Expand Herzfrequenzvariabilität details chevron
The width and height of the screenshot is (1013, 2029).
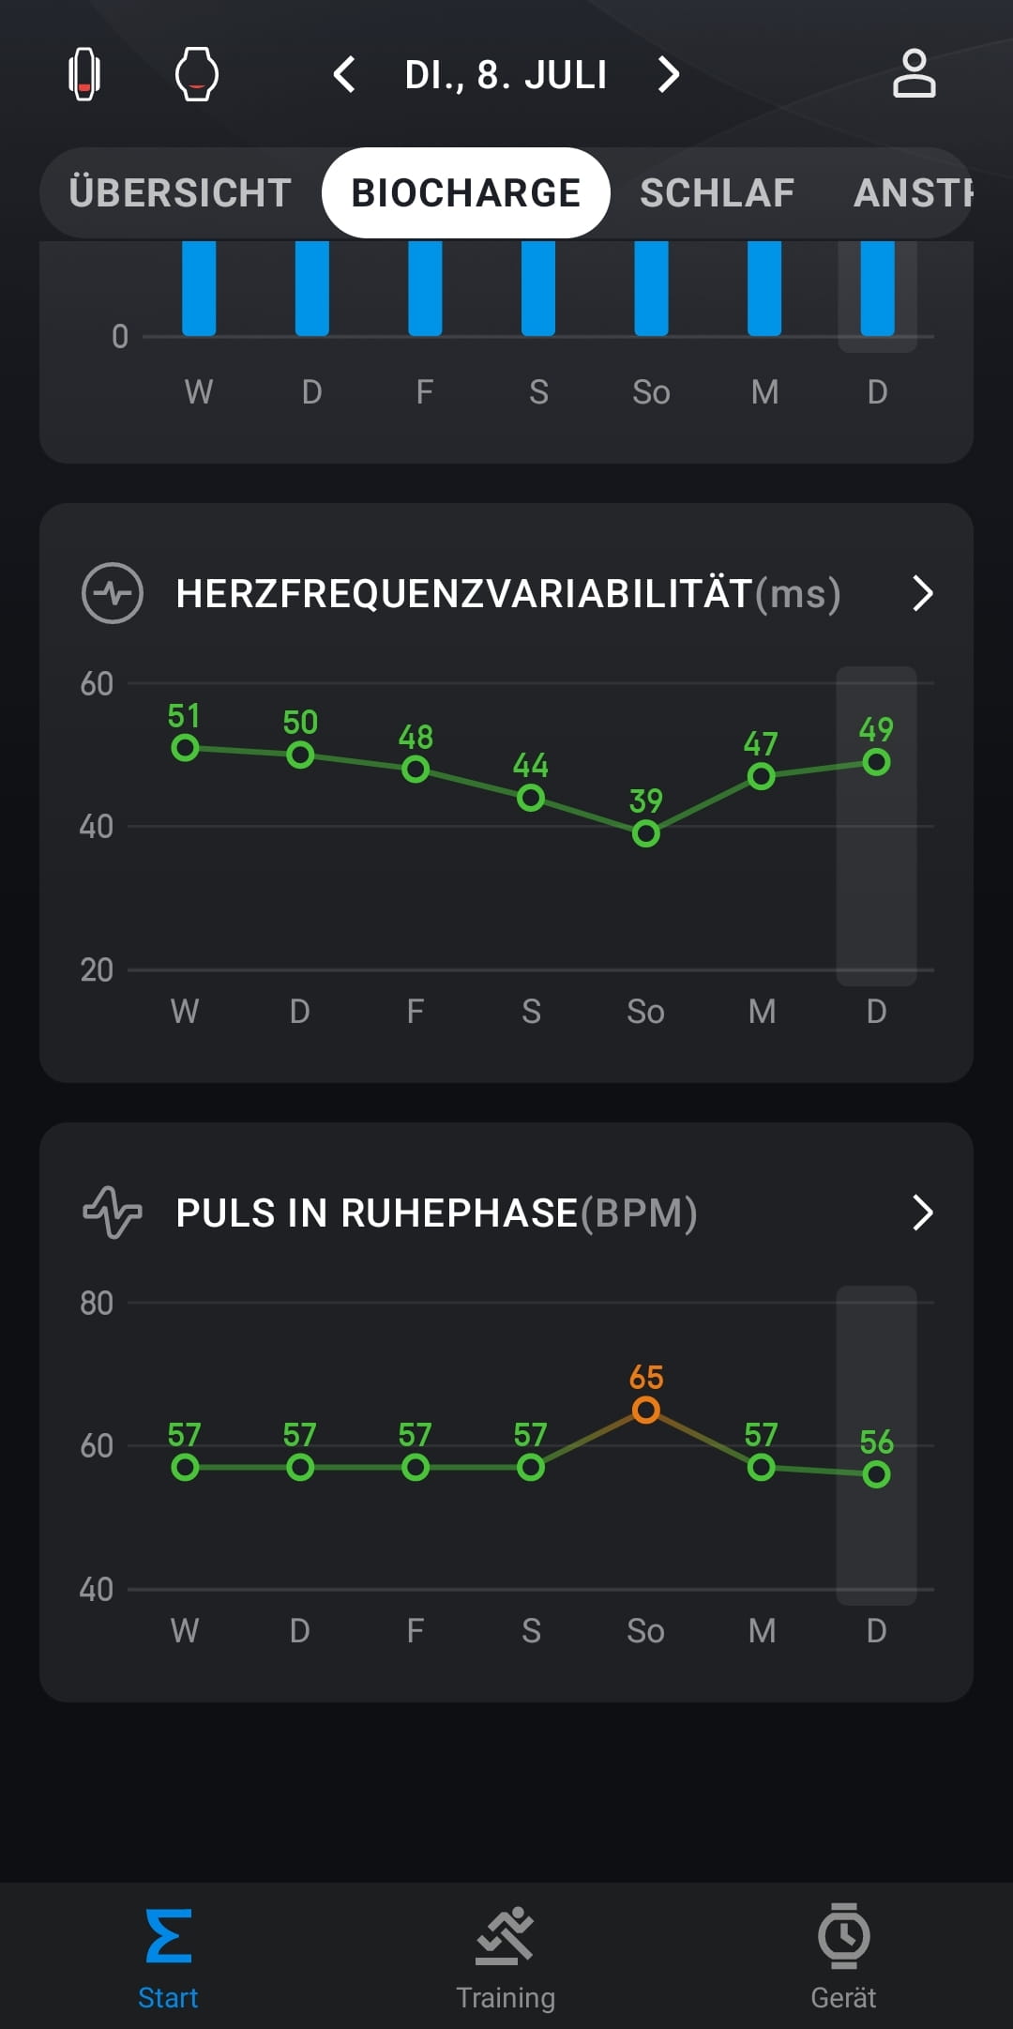coord(923,593)
